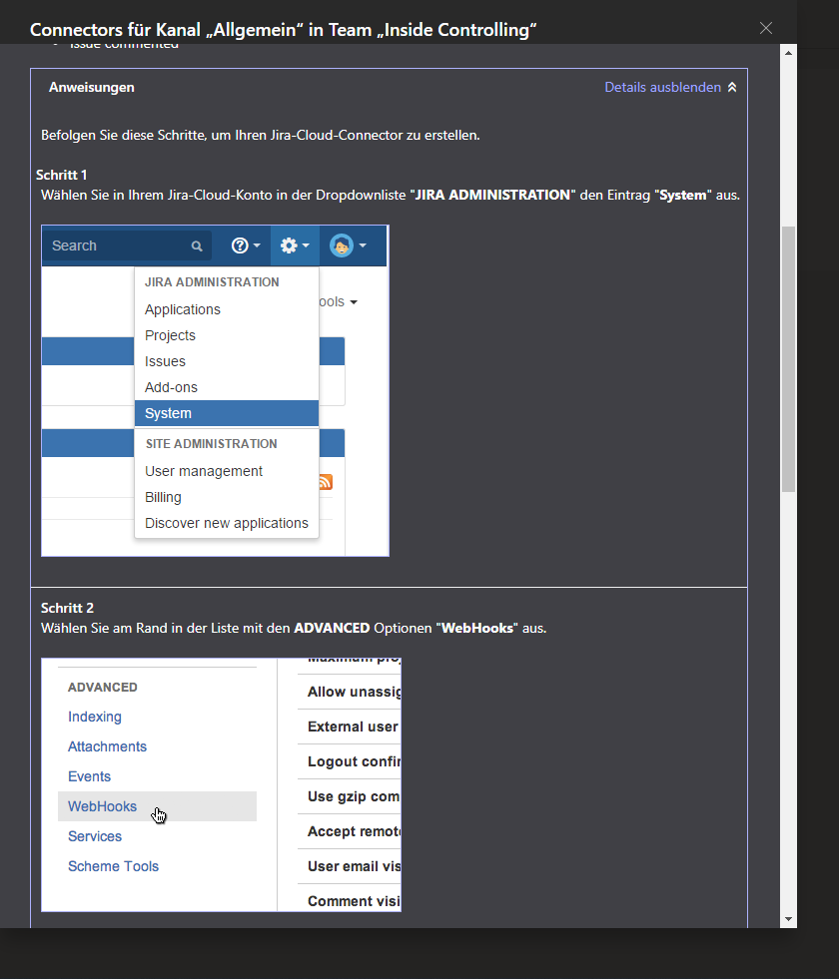Screen dimensions: 839x979
Task: Click JIRA ADMINISTRATION header text
Action: click(x=212, y=282)
